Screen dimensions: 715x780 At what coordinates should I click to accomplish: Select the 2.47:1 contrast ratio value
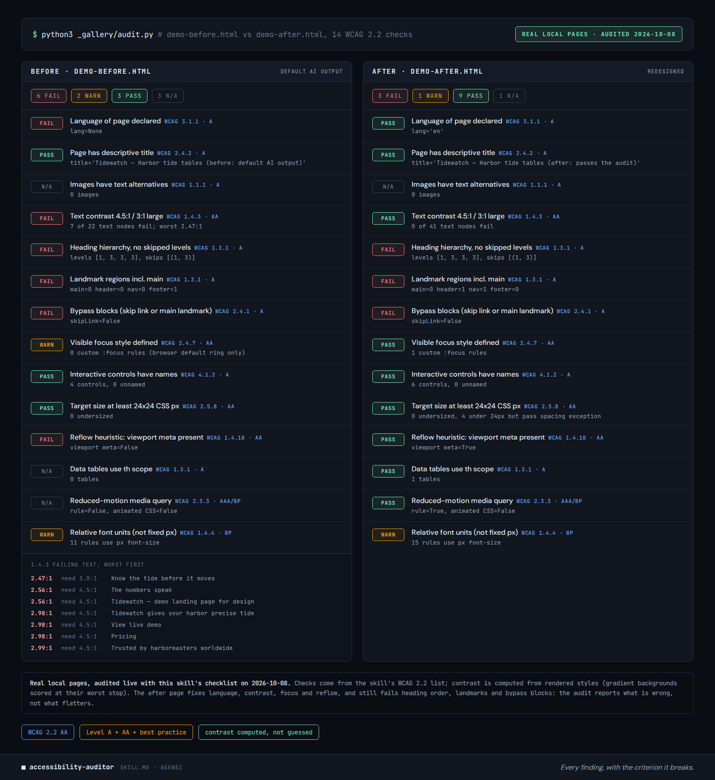pos(42,579)
